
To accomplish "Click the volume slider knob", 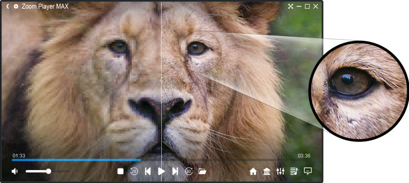I will pyautogui.click(x=48, y=171).
